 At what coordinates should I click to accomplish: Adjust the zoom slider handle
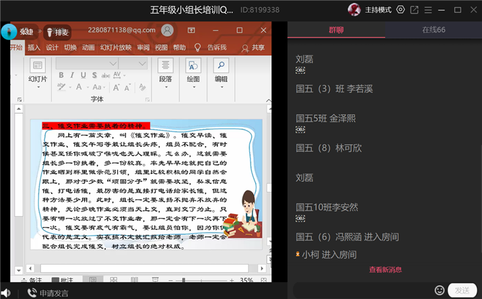184,280
